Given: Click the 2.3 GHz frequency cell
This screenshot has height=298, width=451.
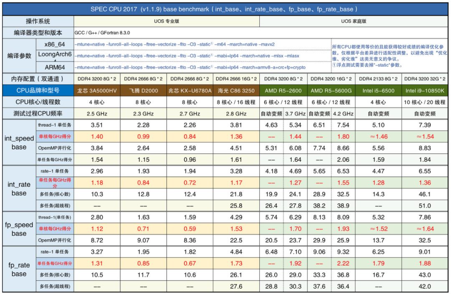Looking at the screenshot, I should (143, 114).
